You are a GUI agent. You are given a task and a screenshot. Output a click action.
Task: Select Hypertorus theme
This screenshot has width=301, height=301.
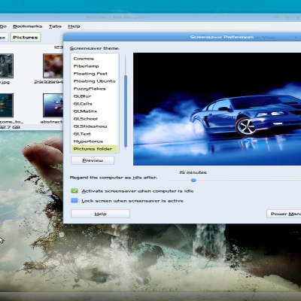[95, 141]
